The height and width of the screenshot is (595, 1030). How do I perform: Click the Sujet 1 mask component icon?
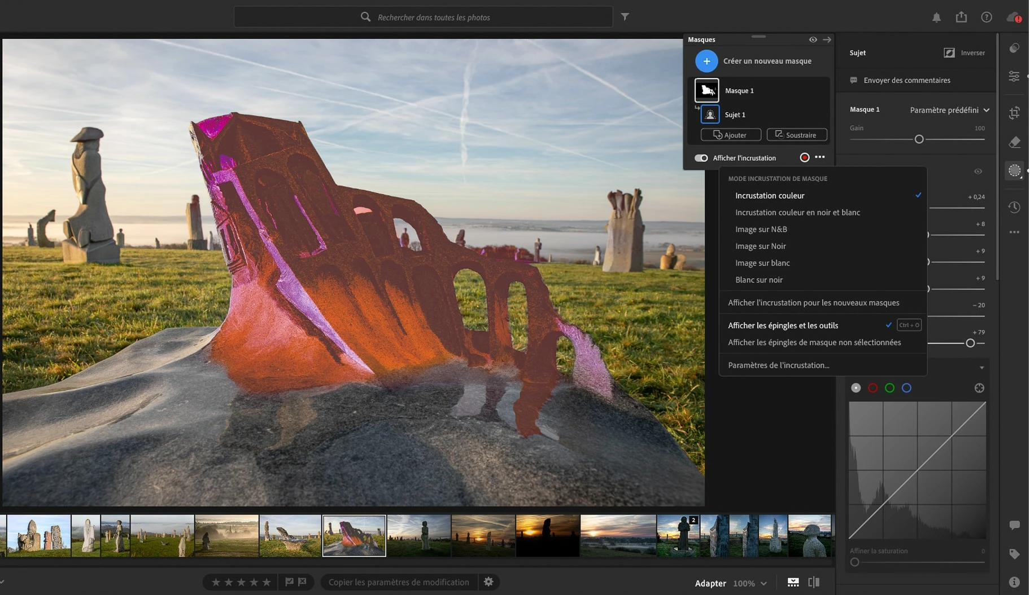click(710, 114)
